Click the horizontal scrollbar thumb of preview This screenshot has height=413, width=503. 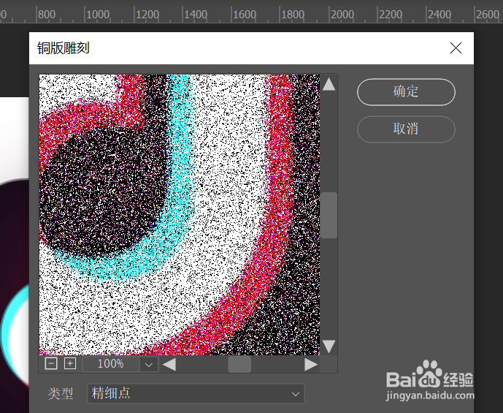tap(239, 365)
